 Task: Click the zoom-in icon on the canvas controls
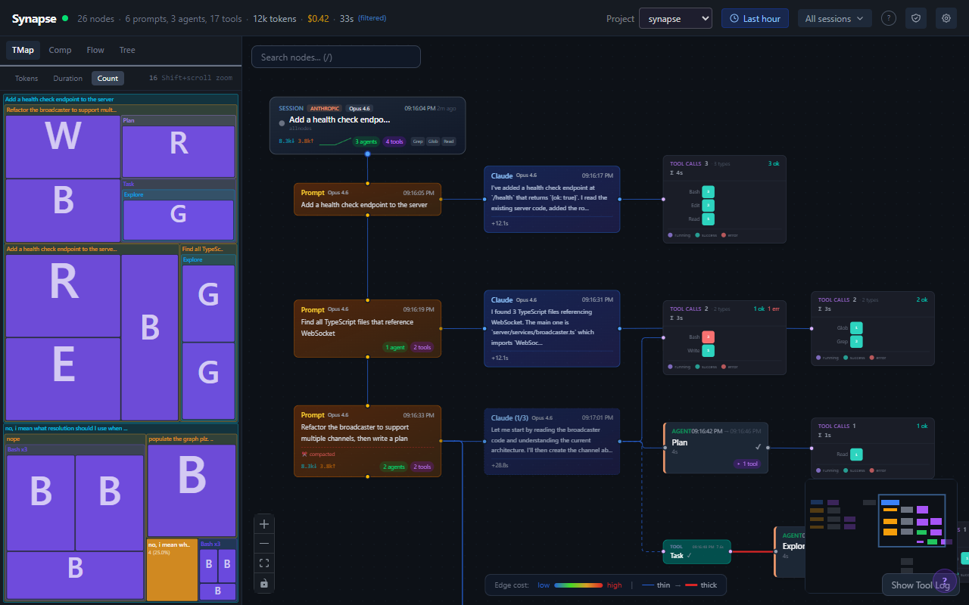[x=264, y=523]
